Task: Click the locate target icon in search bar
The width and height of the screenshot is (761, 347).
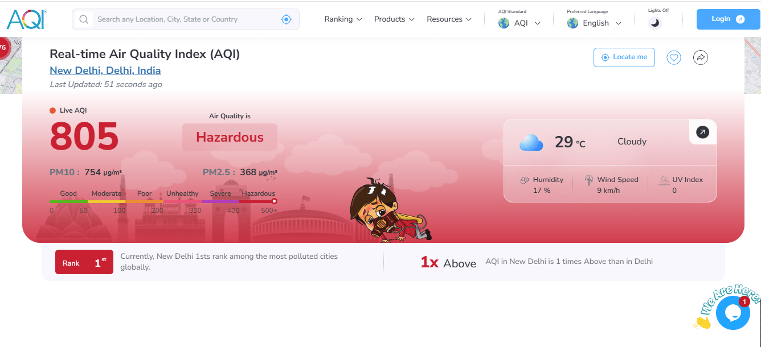Action: (x=287, y=19)
